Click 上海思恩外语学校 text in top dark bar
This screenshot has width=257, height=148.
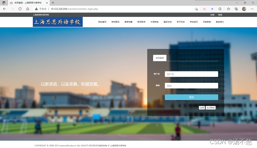coord(41,15)
